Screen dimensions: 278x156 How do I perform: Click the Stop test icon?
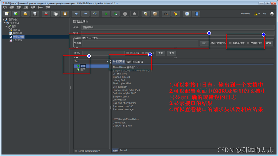125,14
